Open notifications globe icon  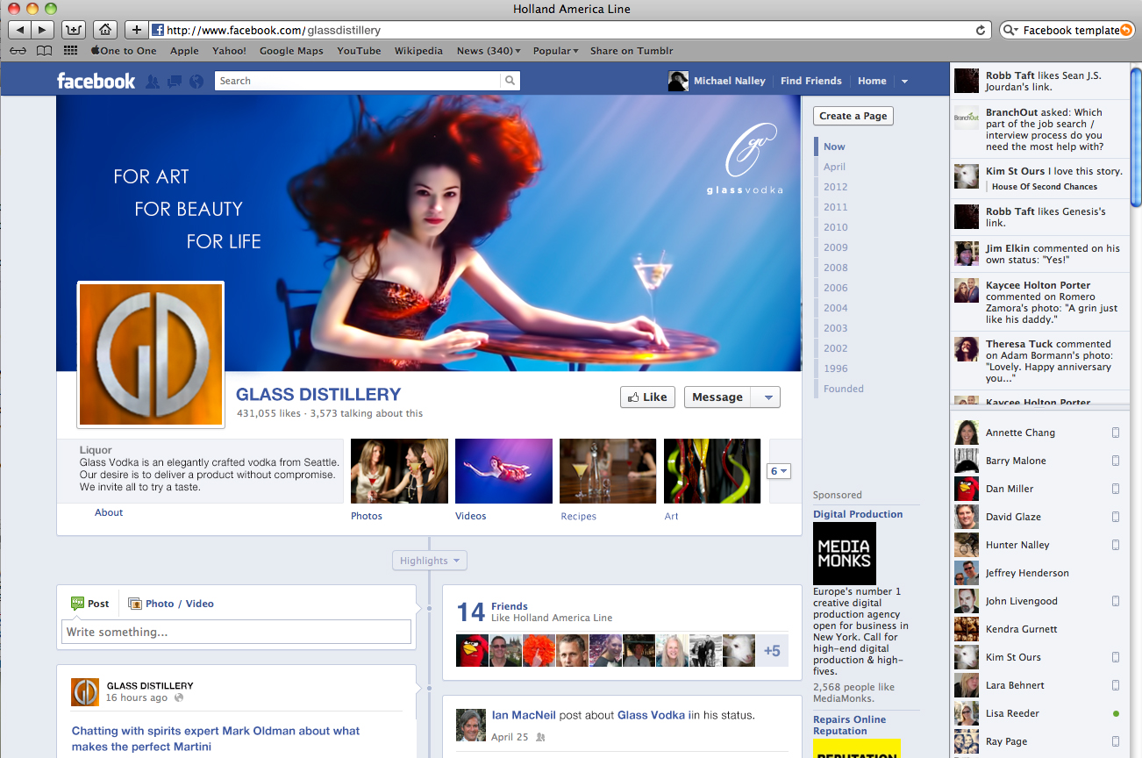(196, 81)
